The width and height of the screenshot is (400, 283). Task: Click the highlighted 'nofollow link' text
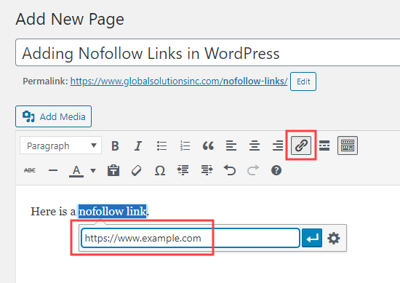(113, 211)
